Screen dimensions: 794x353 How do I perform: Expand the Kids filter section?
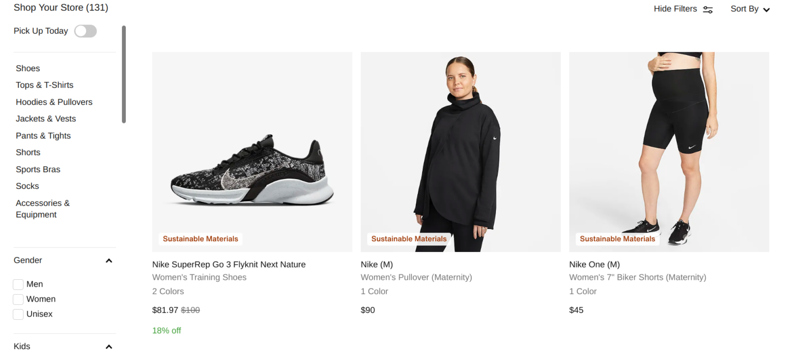(x=109, y=346)
